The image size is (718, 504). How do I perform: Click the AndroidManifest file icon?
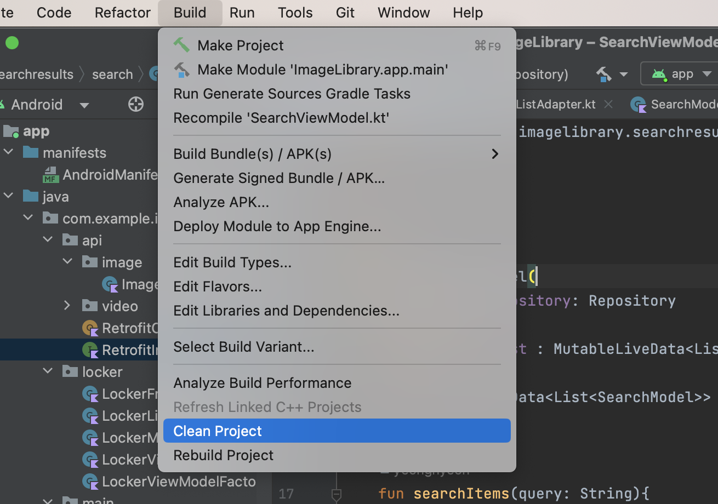(51, 175)
